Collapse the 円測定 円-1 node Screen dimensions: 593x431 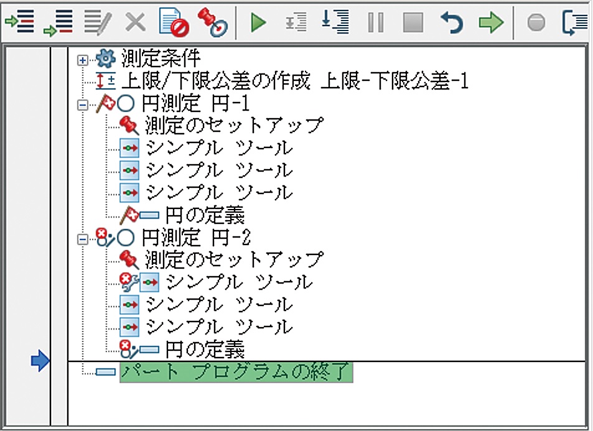point(82,105)
